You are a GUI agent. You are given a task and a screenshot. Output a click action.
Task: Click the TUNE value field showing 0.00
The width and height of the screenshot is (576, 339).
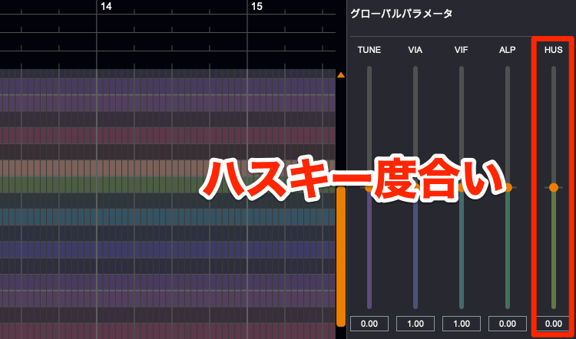pyautogui.click(x=369, y=324)
